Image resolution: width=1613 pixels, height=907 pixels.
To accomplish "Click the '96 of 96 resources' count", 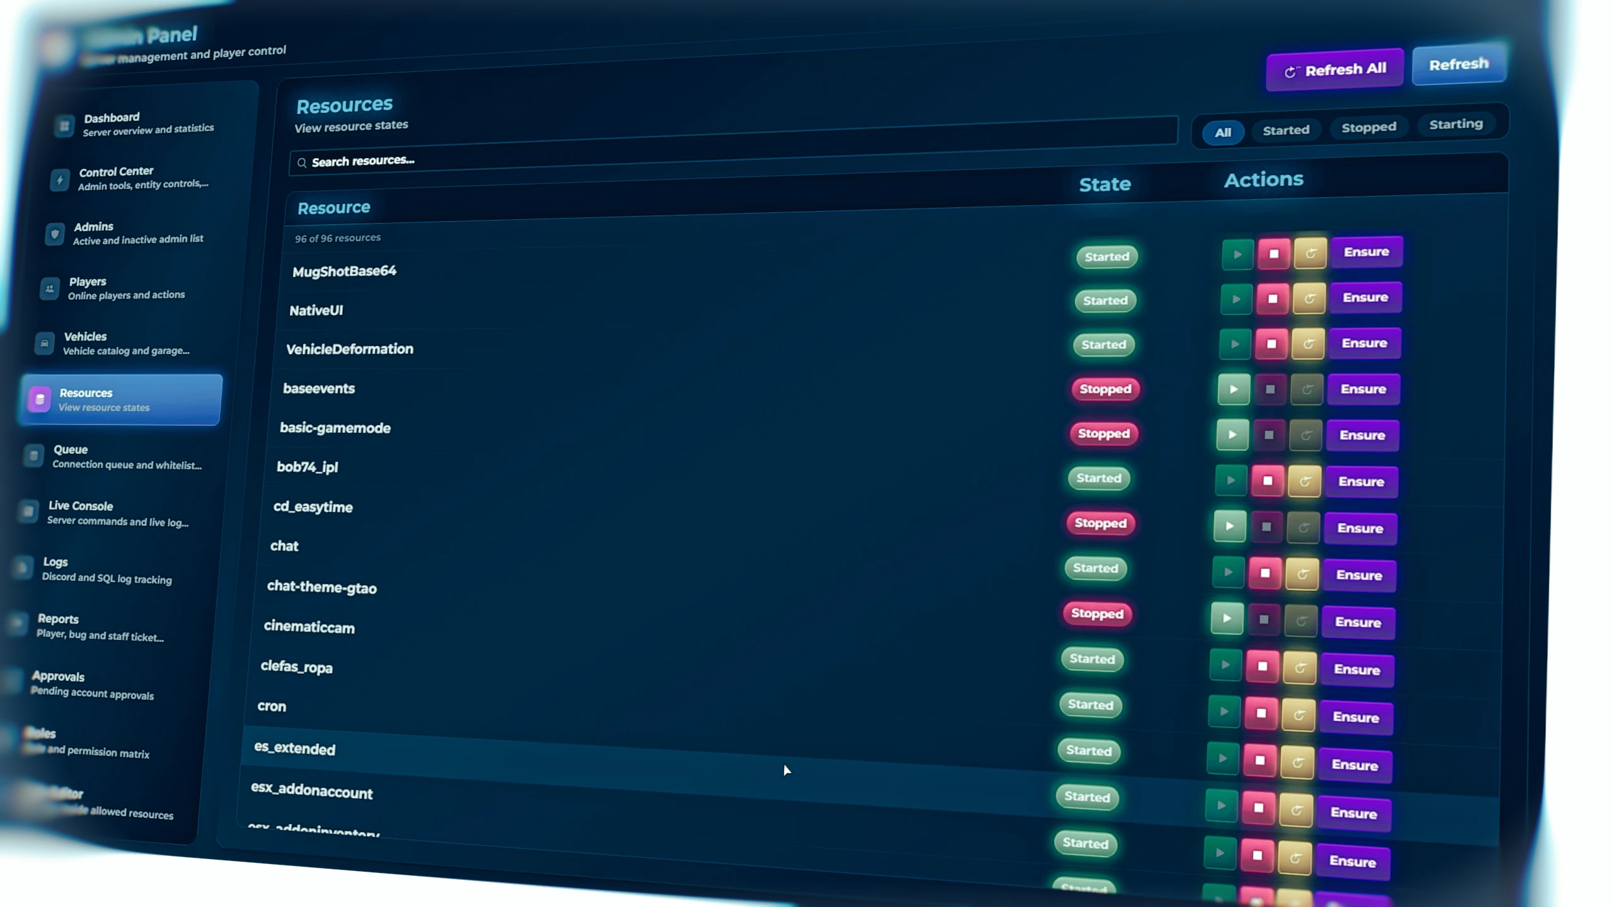I will pos(338,238).
